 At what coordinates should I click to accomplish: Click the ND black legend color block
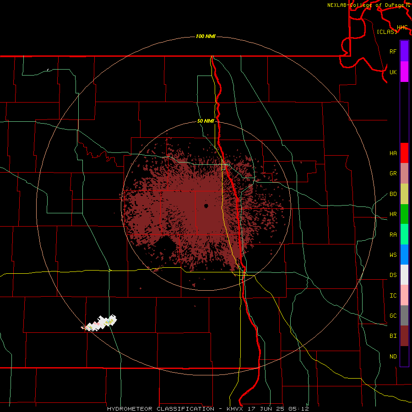[x=404, y=356]
